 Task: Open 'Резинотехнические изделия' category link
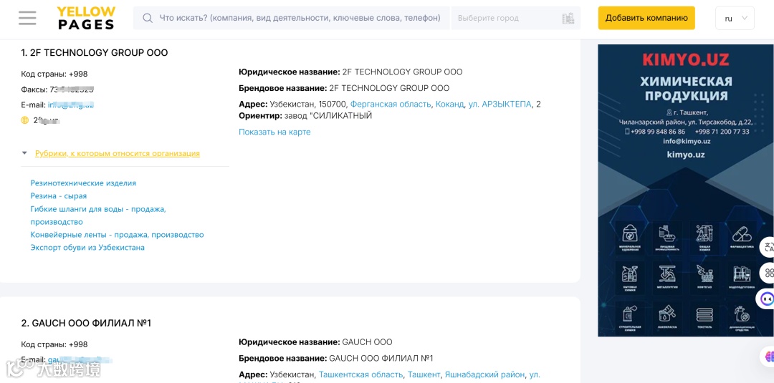(x=83, y=183)
